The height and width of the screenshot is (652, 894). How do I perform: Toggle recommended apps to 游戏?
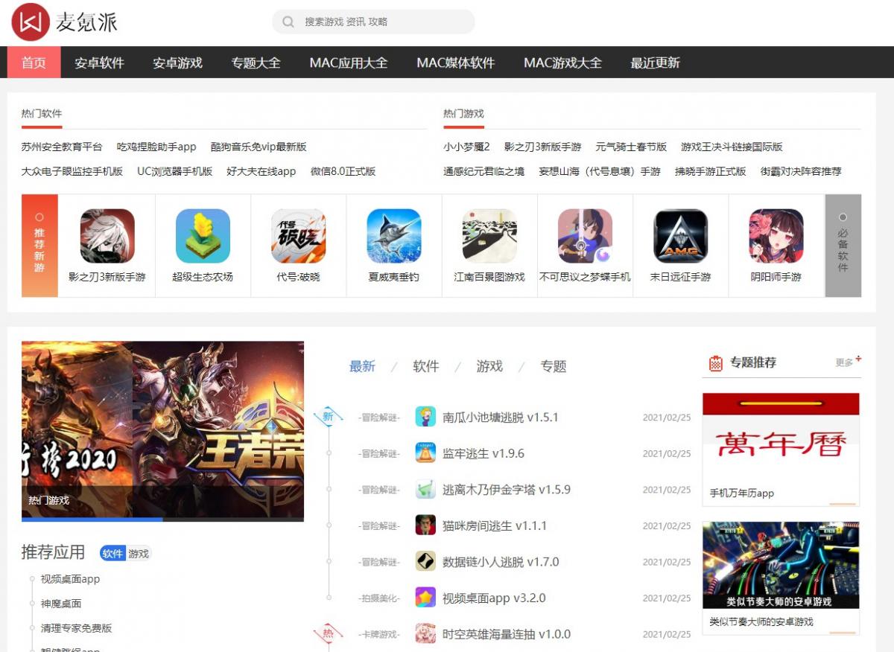pos(139,554)
